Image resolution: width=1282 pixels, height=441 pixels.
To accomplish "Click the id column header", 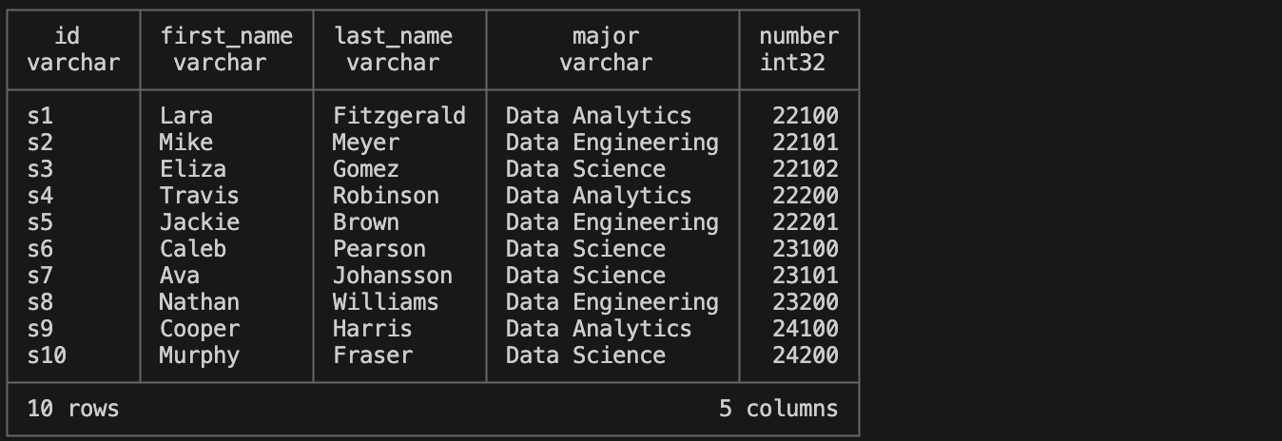I will point(67,36).
